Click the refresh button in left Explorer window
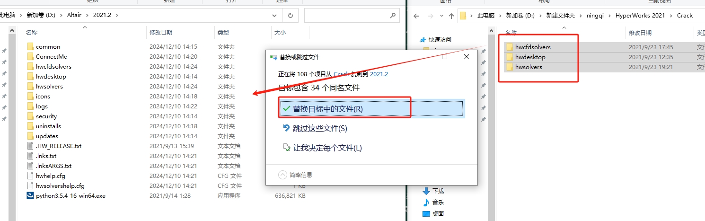The width and height of the screenshot is (705, 221). [290, 15]
